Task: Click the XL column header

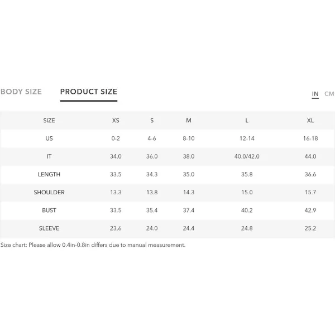Action: pos(310,121)
